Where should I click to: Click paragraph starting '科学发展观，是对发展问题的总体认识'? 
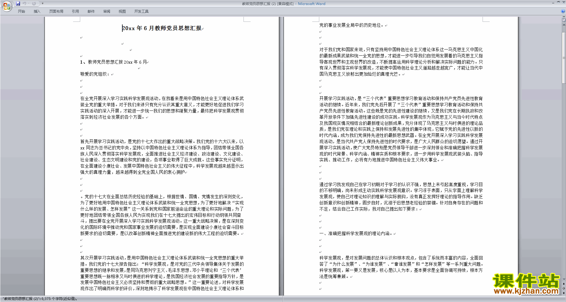coord(401,267)
